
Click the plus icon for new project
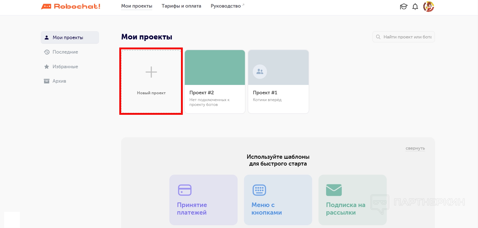point(151,72)
